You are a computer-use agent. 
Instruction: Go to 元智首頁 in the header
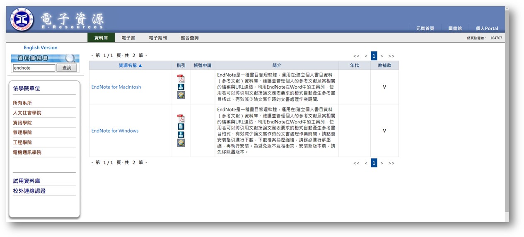[x=425, y=29]
